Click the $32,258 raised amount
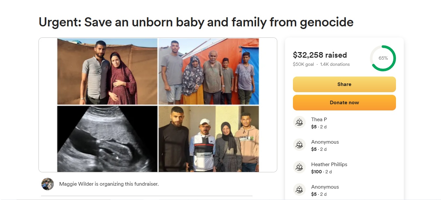 coord(320,55)
